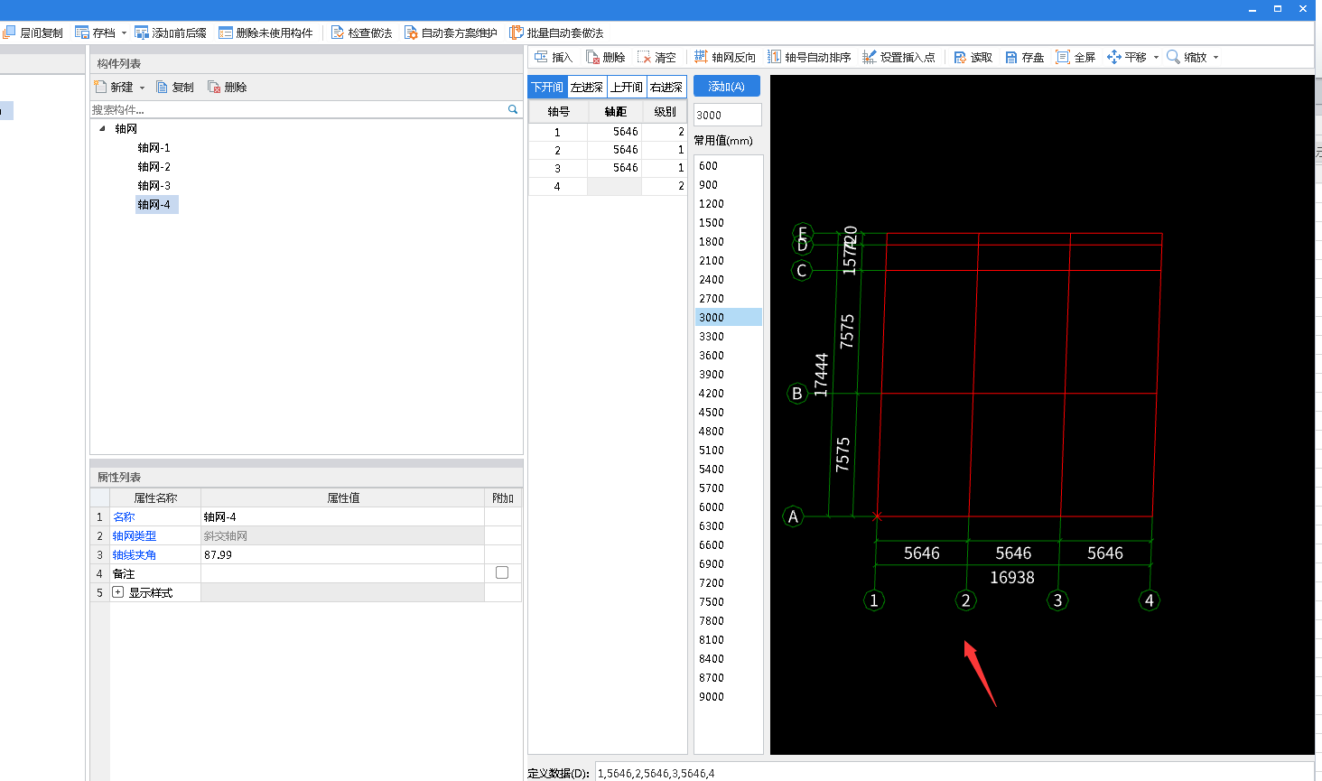Click 轴号自动排序 icon
The image size is (1322, 781).
775,57
